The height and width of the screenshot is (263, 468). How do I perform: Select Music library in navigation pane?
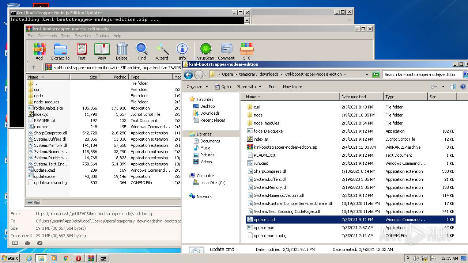coord(205,148)
